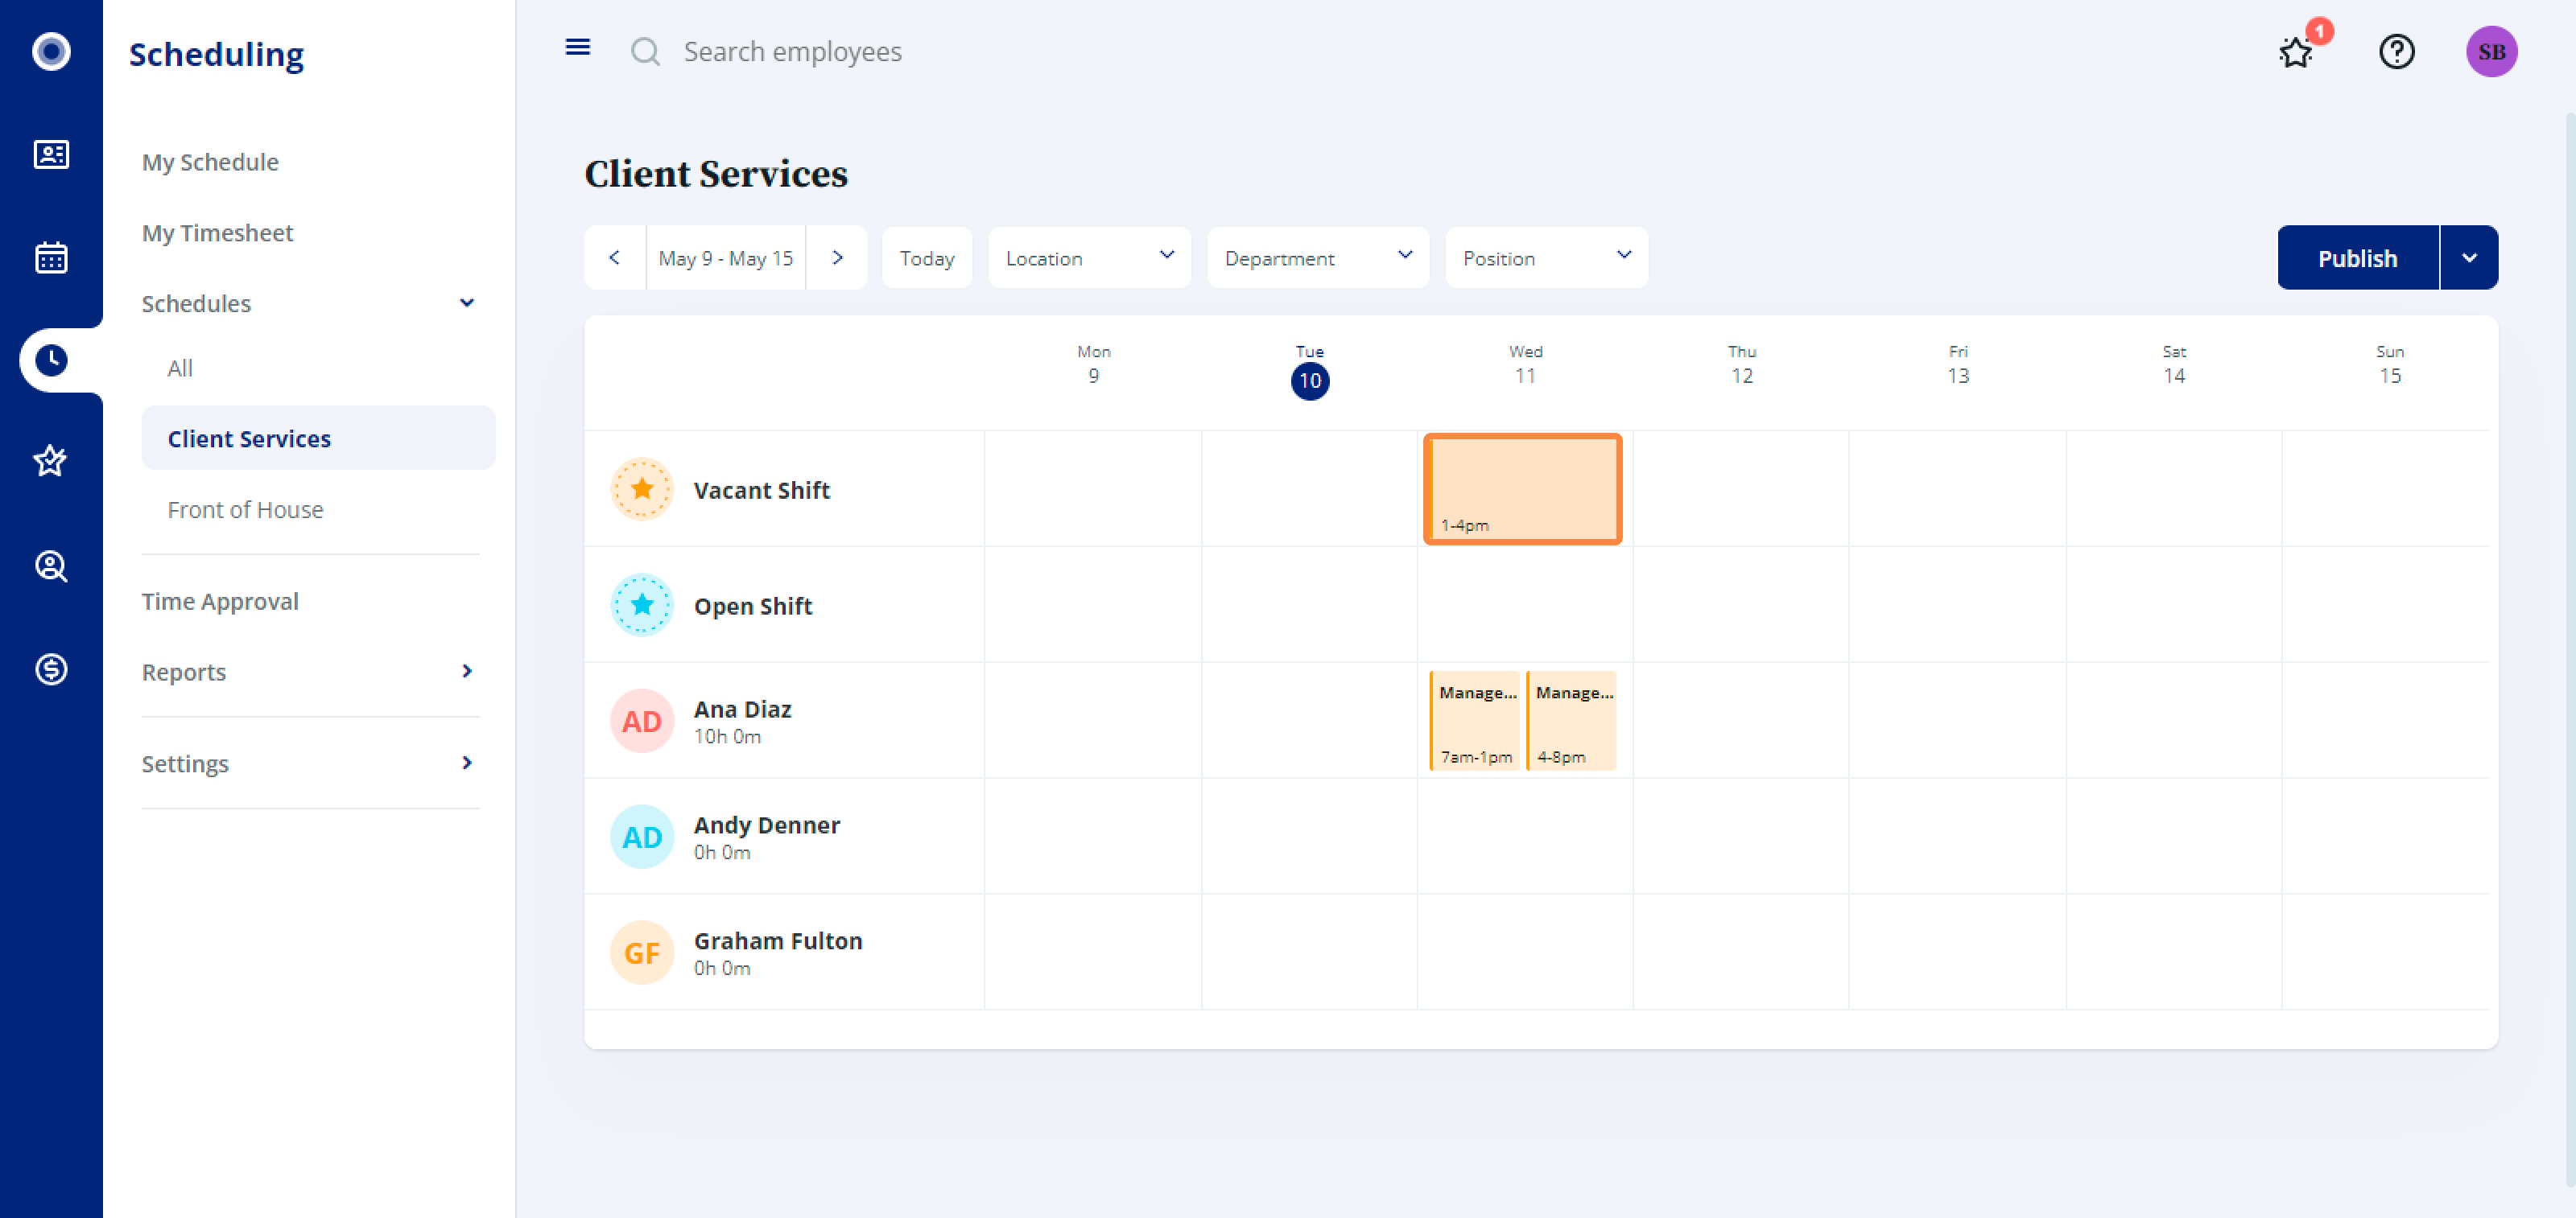Open the star notifications icon with badge
Viewport: 2576px width, 1218px height.
(2297, 51)
